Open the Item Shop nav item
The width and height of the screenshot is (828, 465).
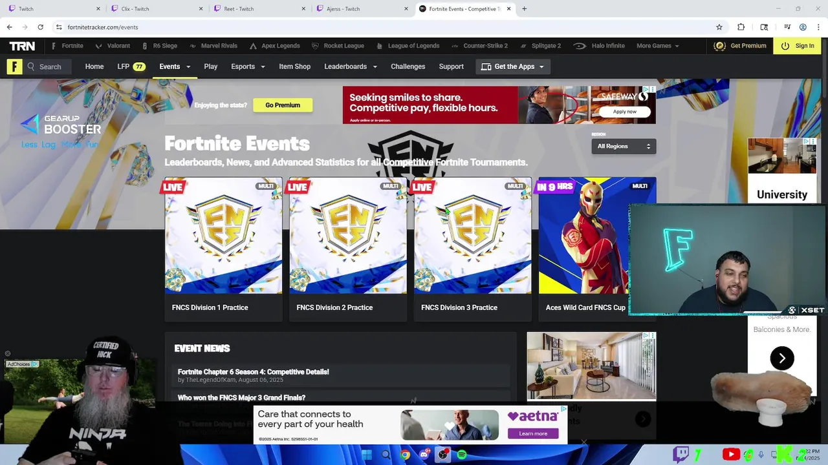point(295,67)
